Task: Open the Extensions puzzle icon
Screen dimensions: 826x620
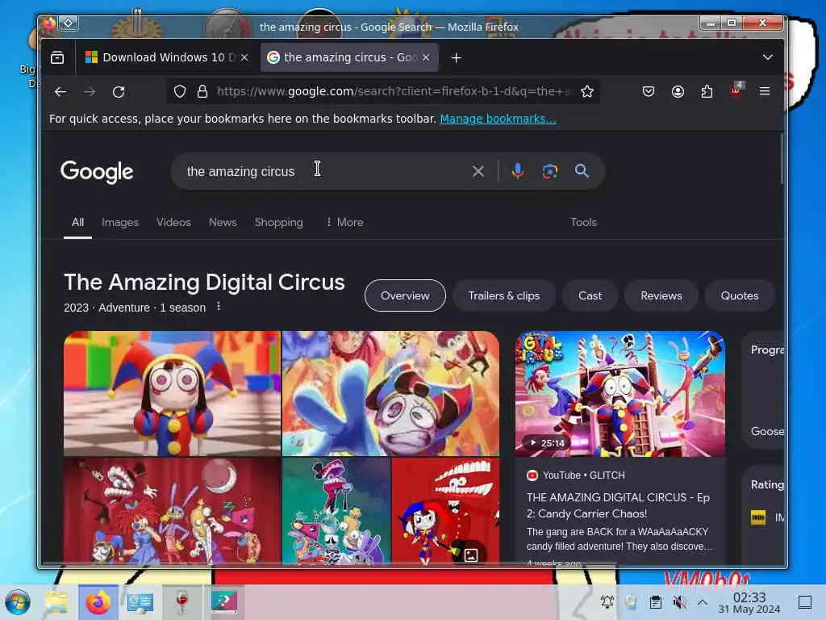Action: click(707, 92)
